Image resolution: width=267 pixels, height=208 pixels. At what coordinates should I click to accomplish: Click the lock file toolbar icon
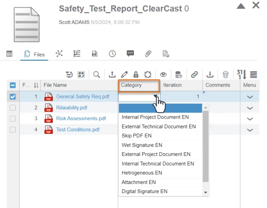(136, 75)
